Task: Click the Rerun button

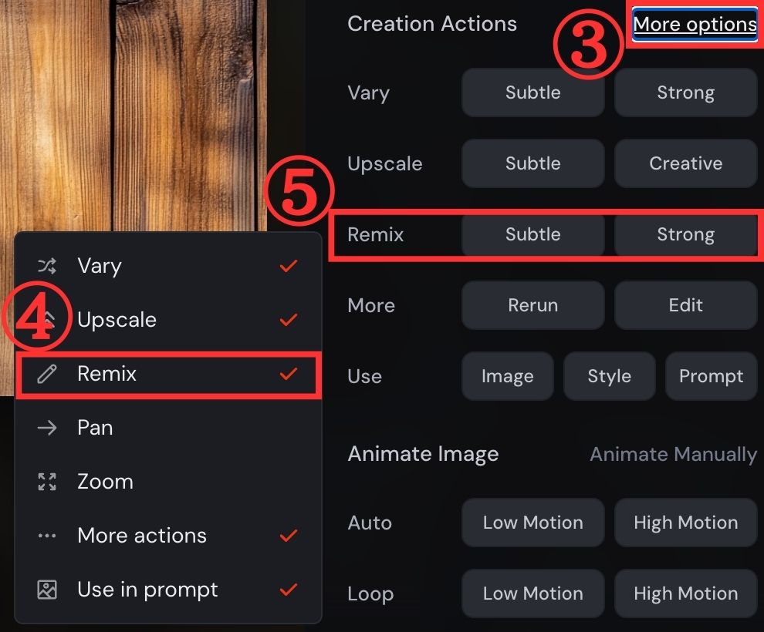Action: [533, 305]
